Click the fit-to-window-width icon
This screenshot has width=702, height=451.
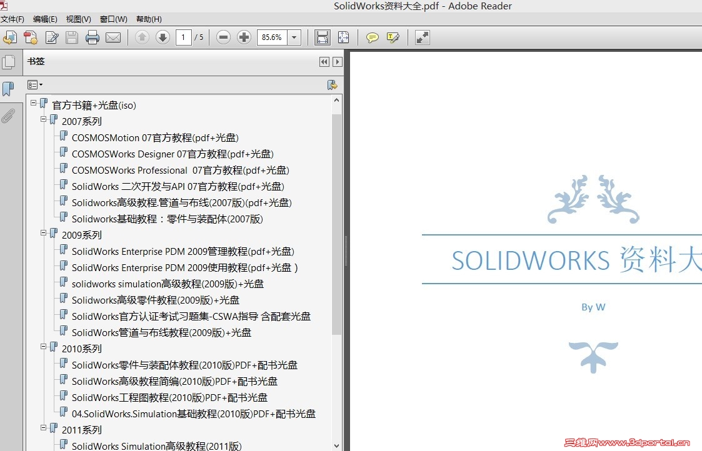tap(322, 37)
